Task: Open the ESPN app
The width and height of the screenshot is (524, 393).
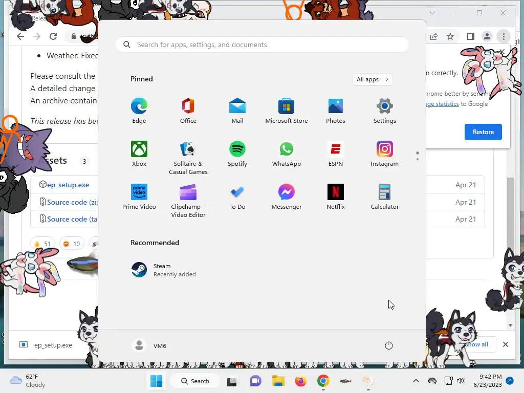Action: (336, 154)
